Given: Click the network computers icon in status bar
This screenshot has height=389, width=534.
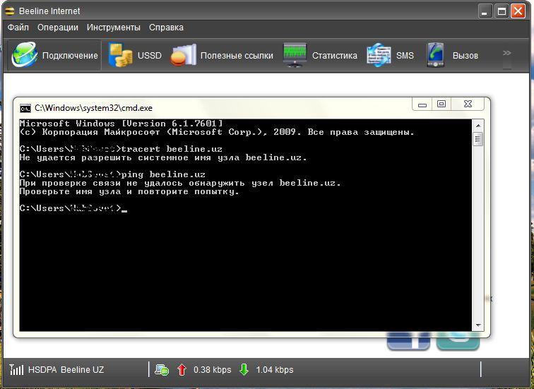Looking at the screenshot, I should coord(162,369).
